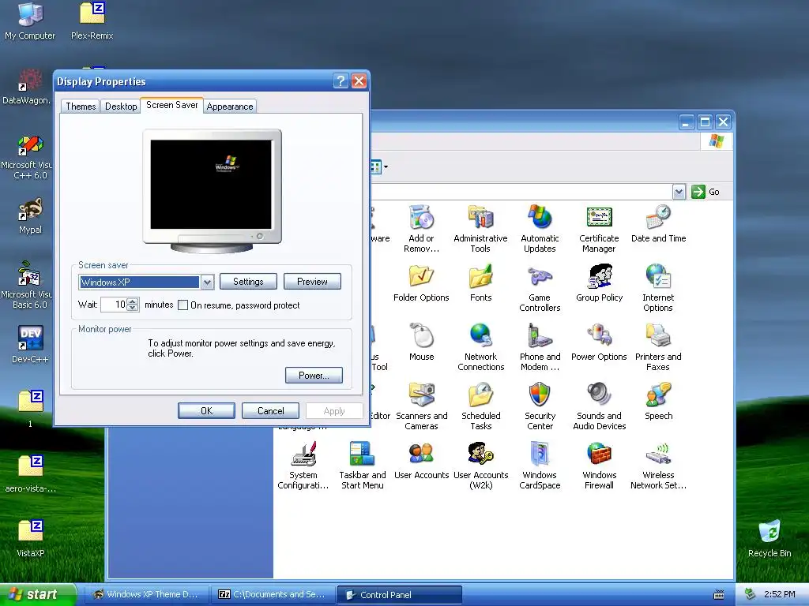Increase Wait minutes with up arrow
This screenshot has width=809, height=606.
click(x=133, y=301)
